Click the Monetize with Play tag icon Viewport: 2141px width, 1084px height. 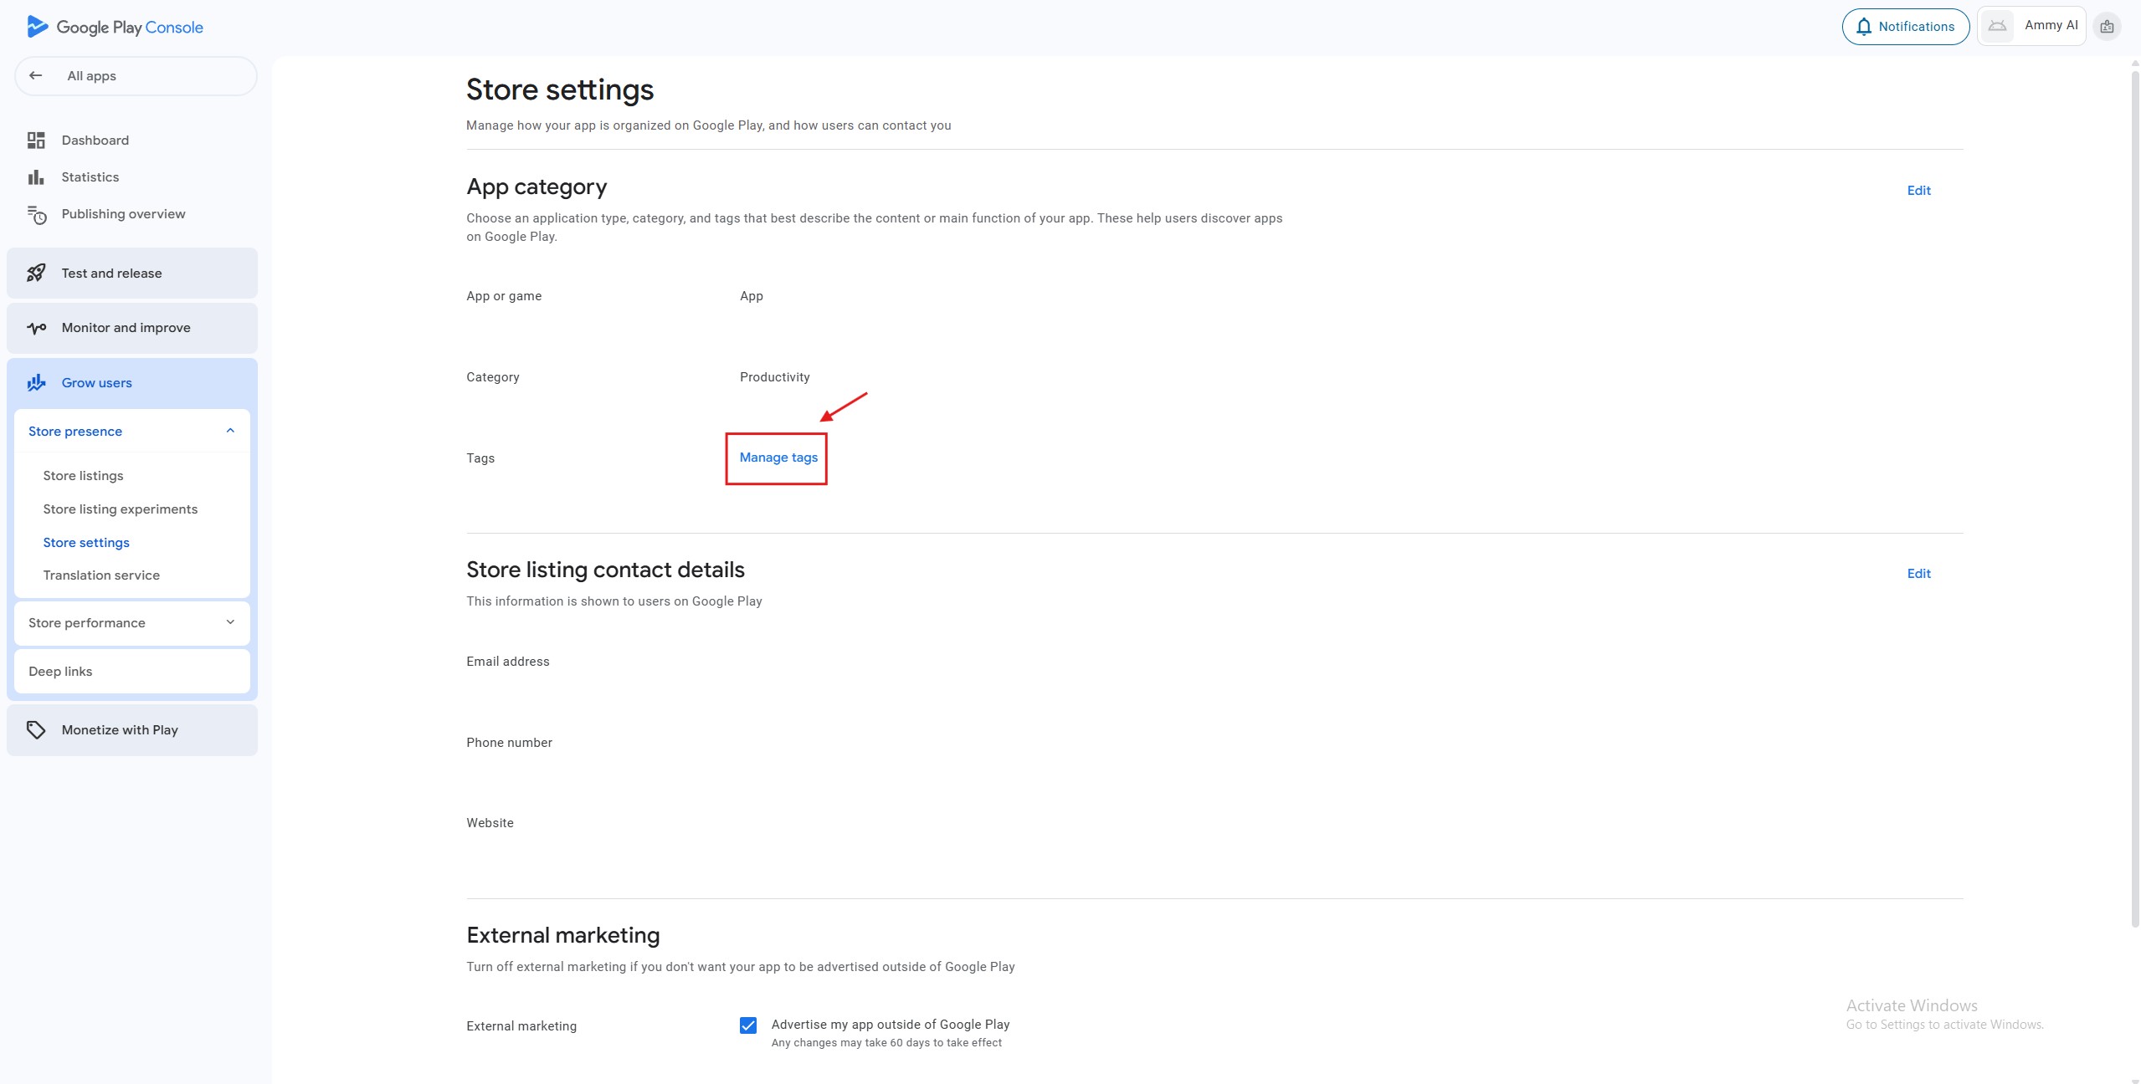pyautogui.click(x=36, y=730)
